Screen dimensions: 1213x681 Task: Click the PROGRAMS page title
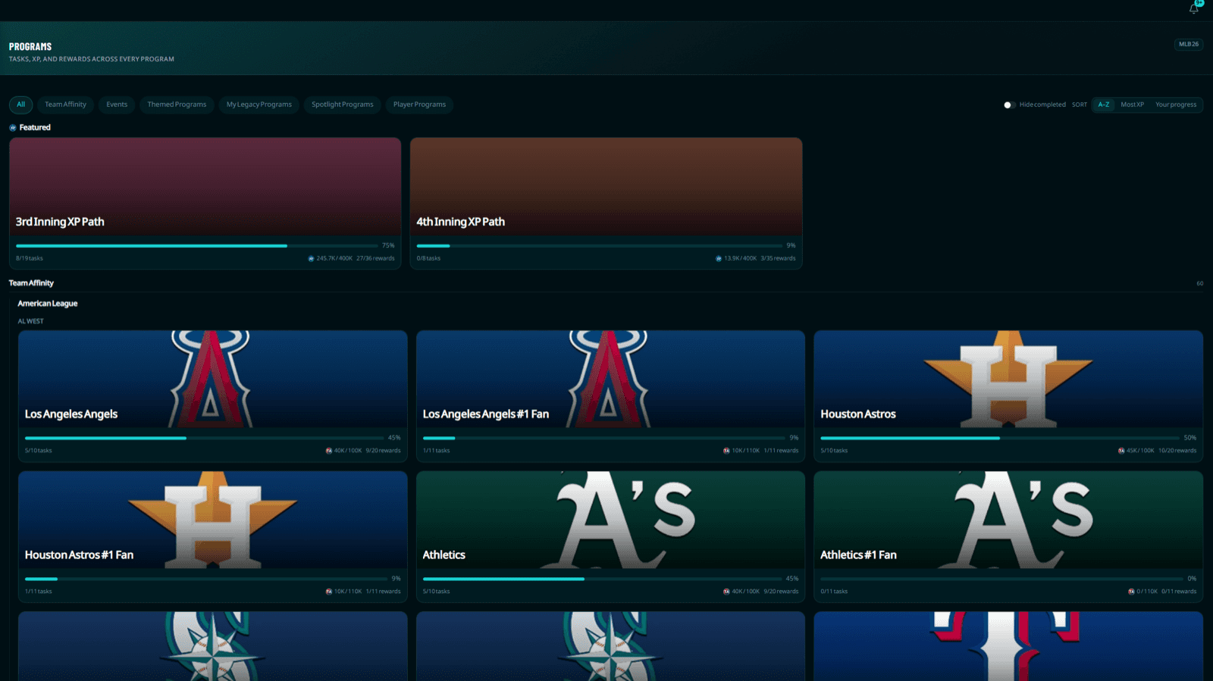click(x=30, y=47)
